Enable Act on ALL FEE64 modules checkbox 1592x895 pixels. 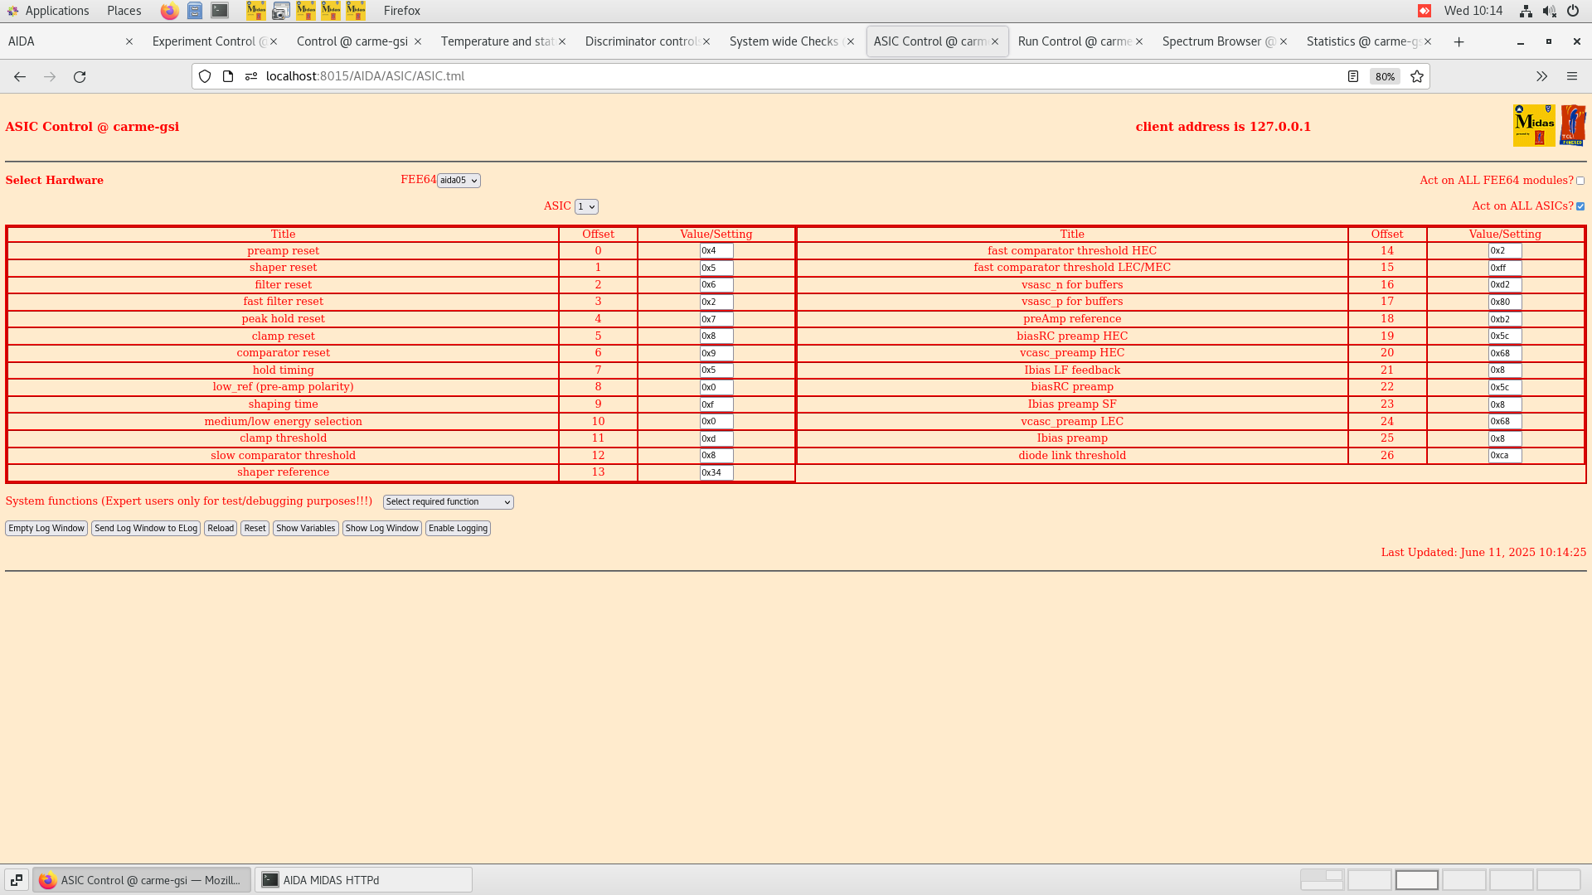coord(1580,181)
